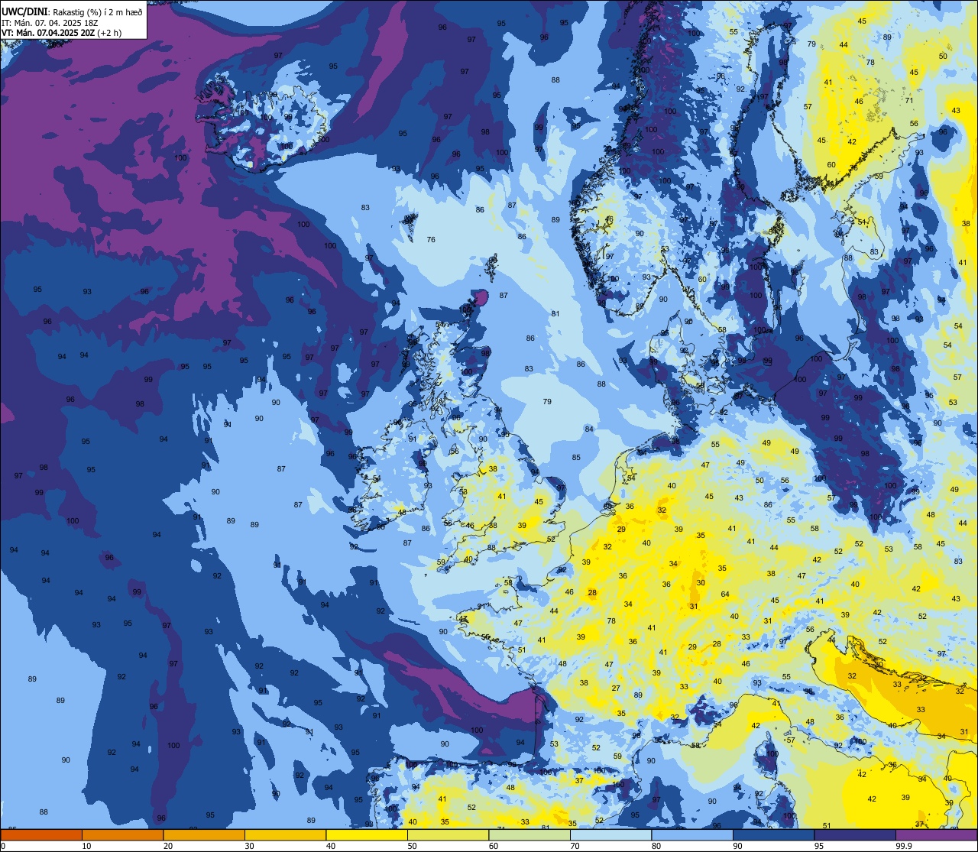Click the humidity value "64" on the map
Image resolution: width=978 pixels, height=852 pixels.
(x=725, y=594)
